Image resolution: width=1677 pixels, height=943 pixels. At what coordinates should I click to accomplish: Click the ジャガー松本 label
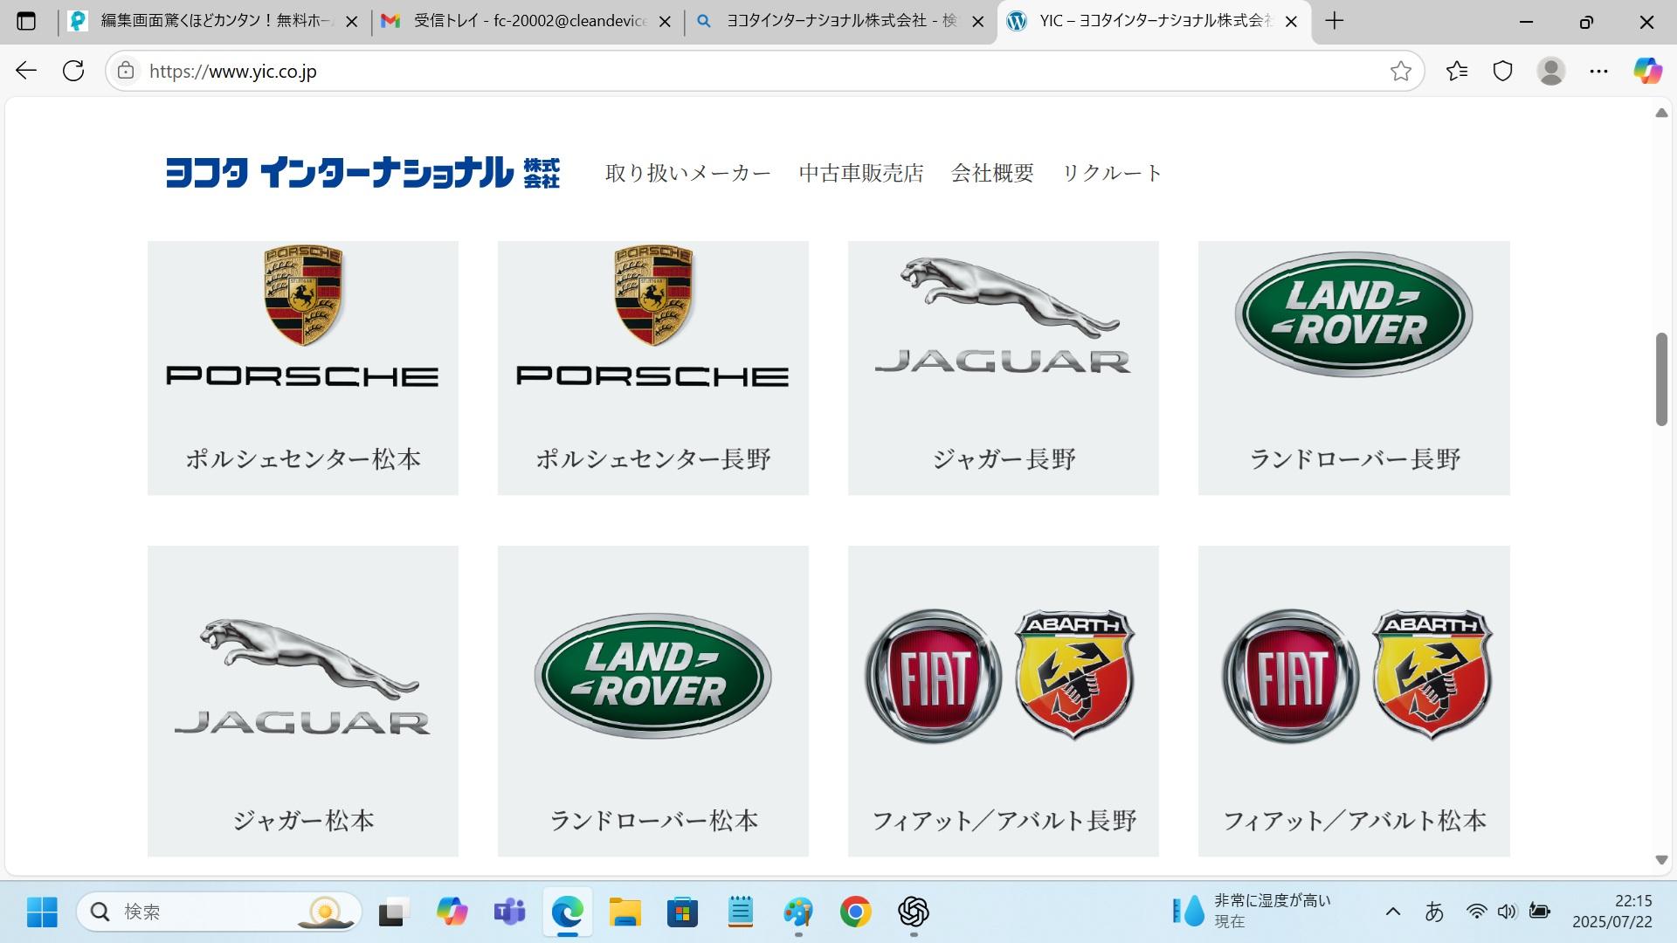[303, 821]
